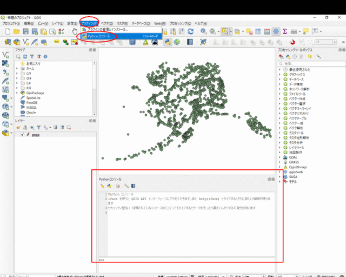
Task: Open a project with the yellow folder icon
Action: 17,31
